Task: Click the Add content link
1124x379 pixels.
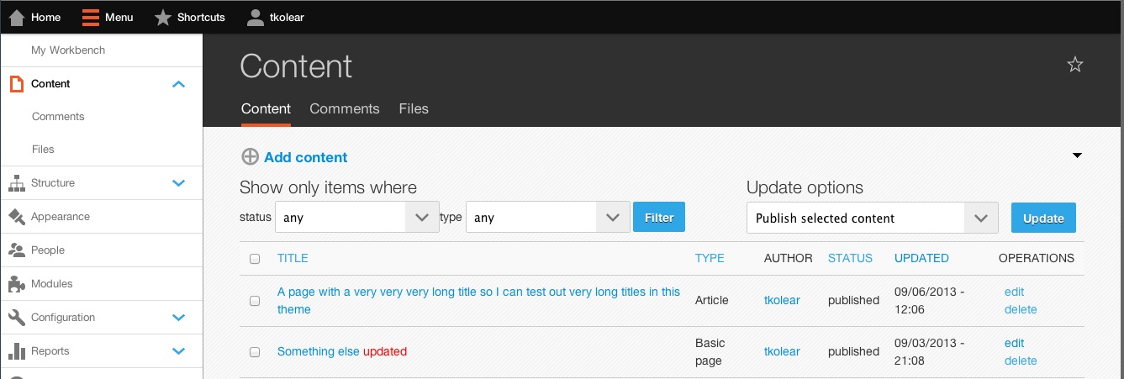Action: (x=306, y=157)
